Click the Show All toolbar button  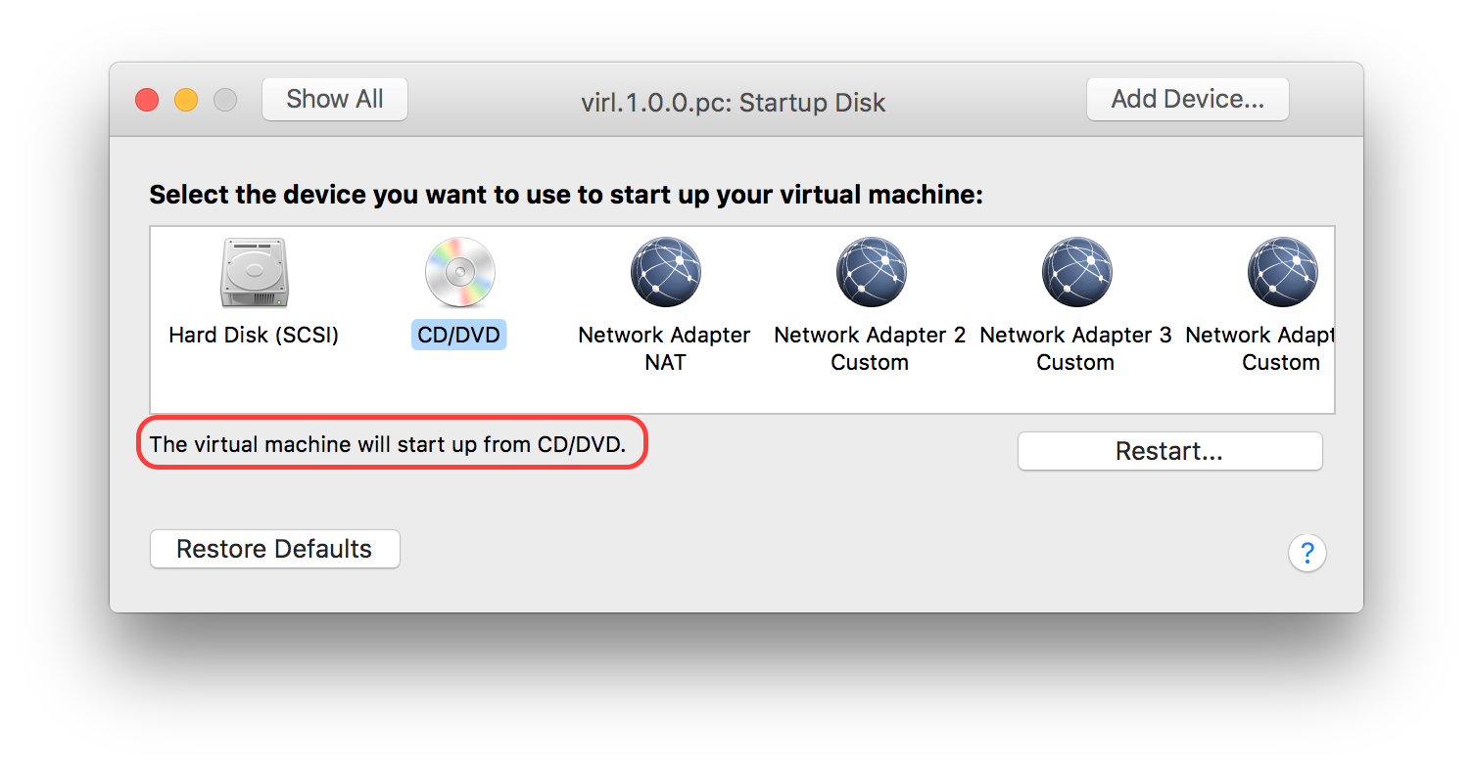click(x=334, y=99)
